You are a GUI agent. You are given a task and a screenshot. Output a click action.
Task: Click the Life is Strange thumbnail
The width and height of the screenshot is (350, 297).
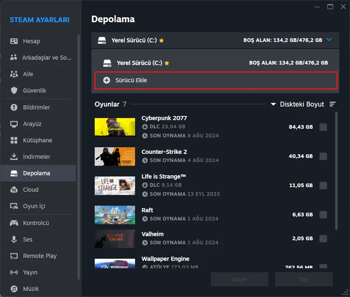click(115, 186)
